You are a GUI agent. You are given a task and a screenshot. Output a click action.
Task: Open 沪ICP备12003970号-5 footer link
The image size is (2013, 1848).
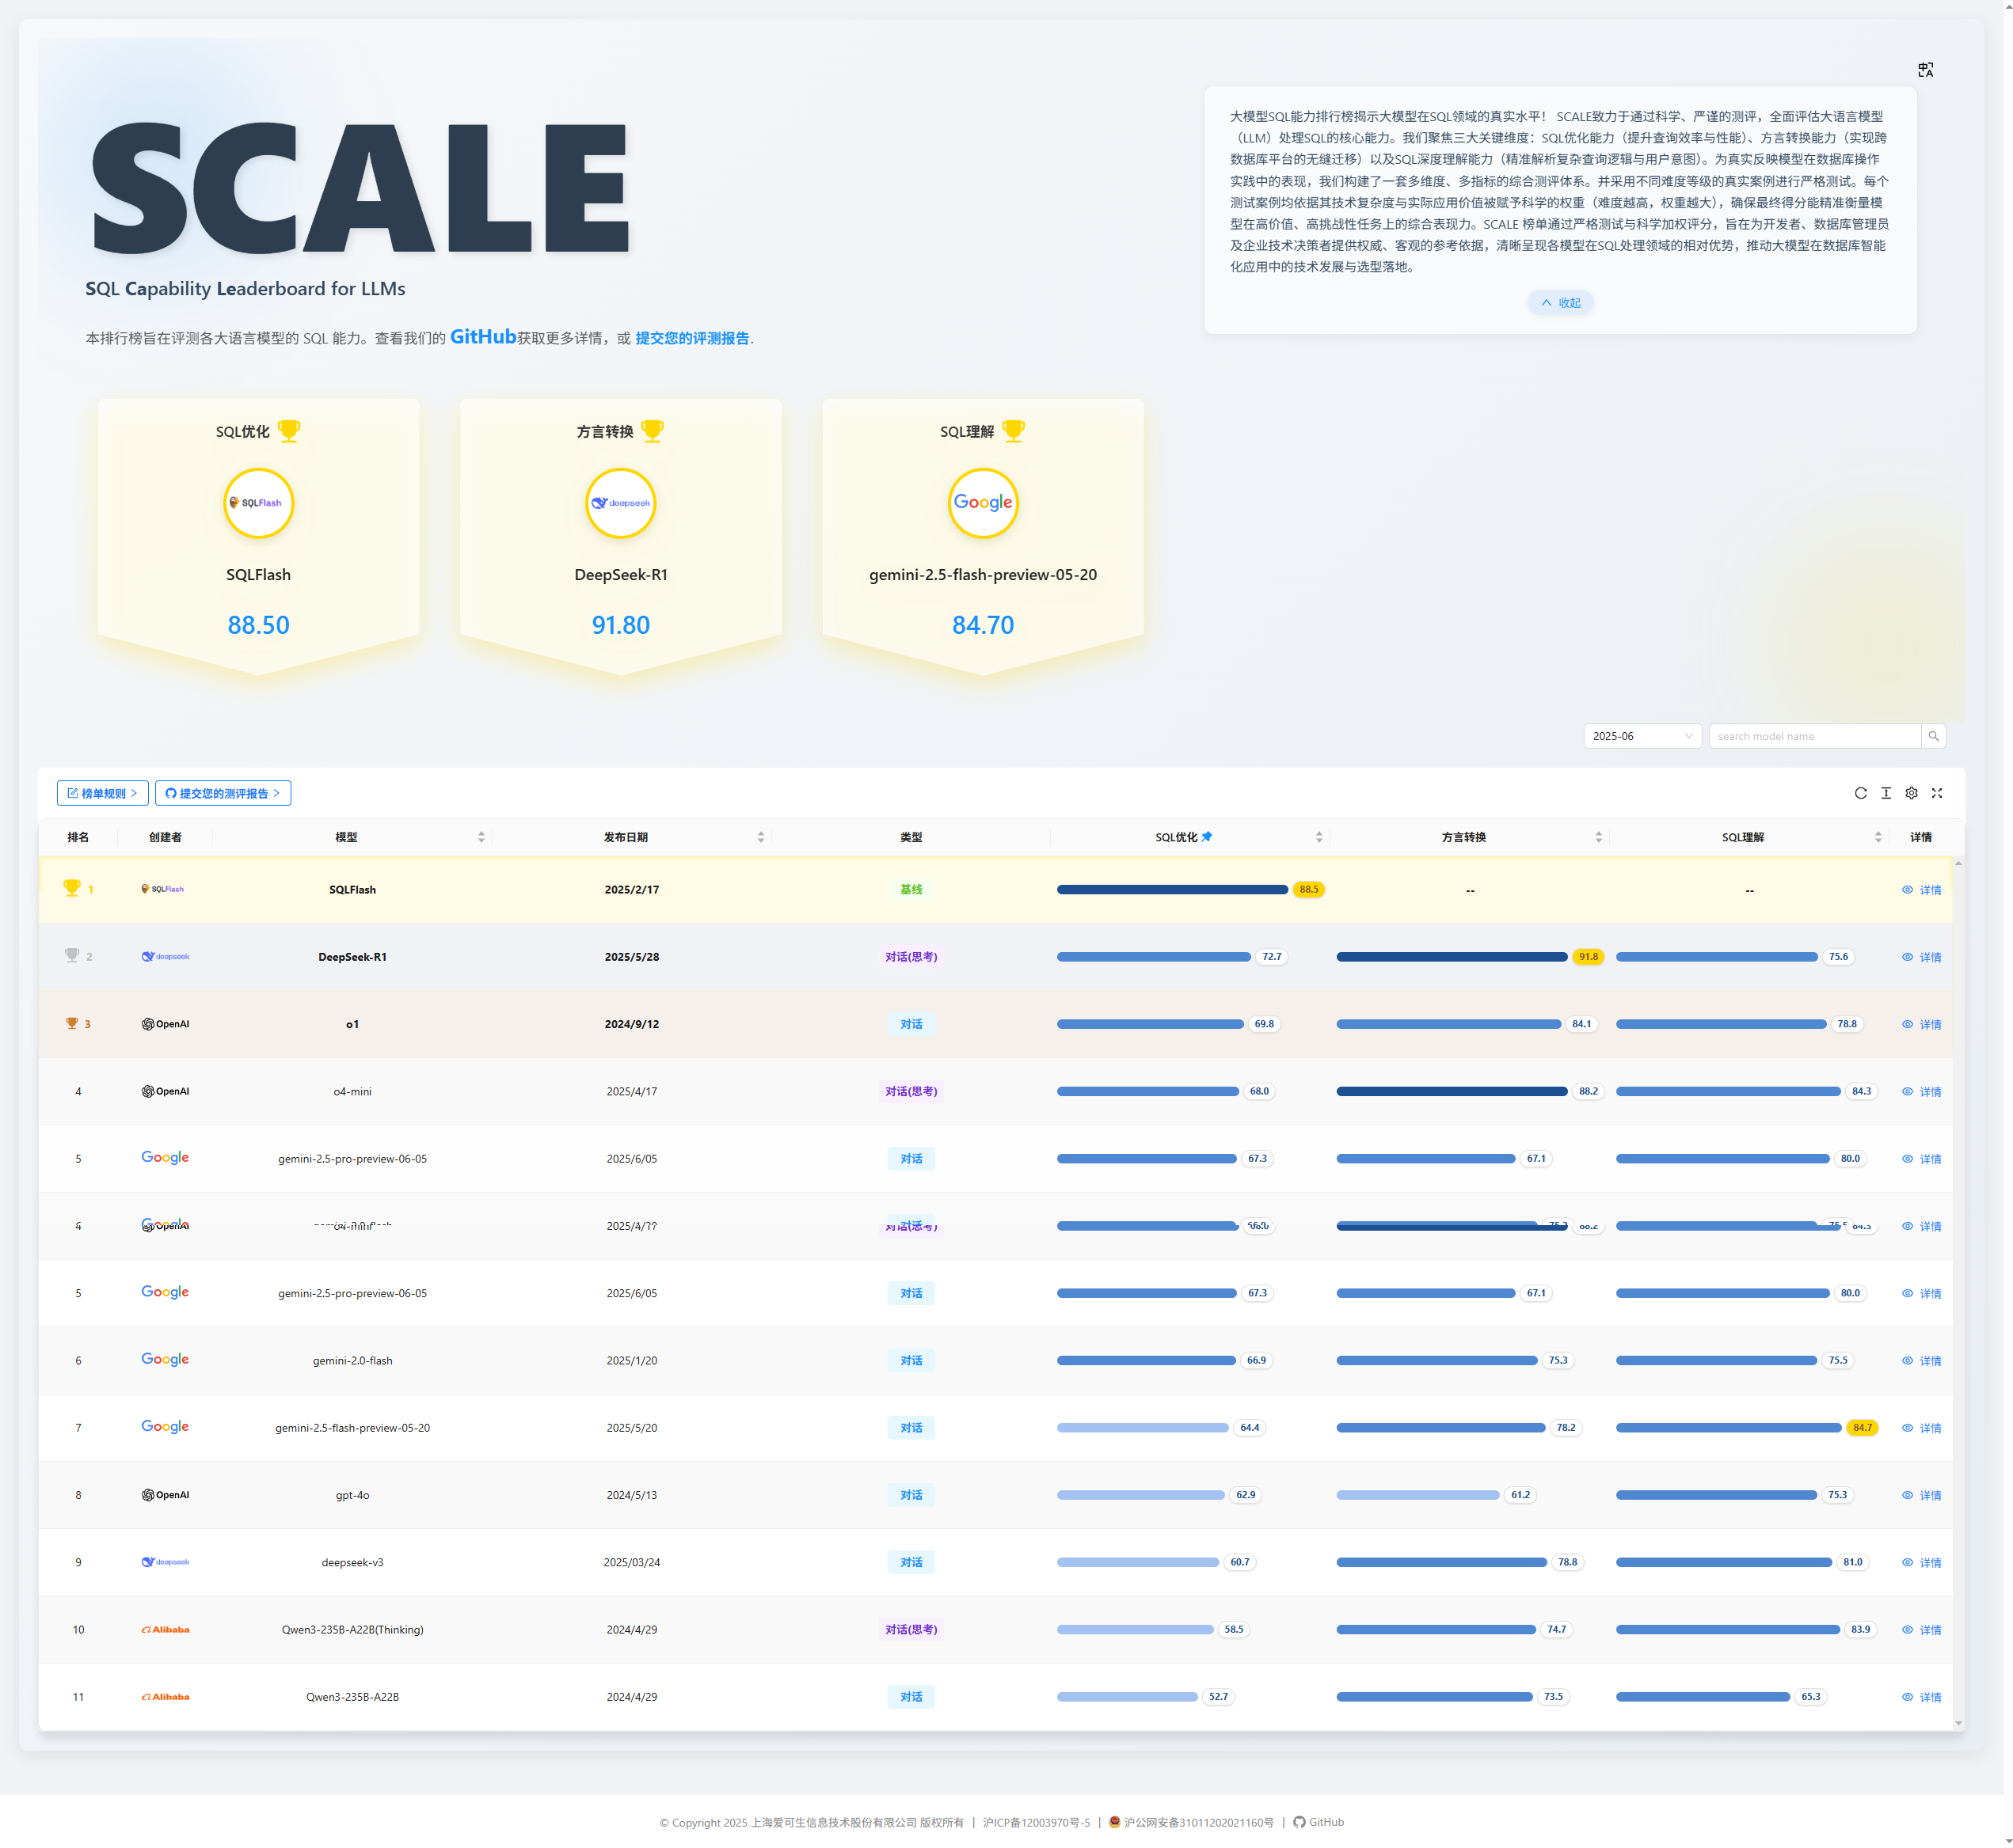1037,1823
